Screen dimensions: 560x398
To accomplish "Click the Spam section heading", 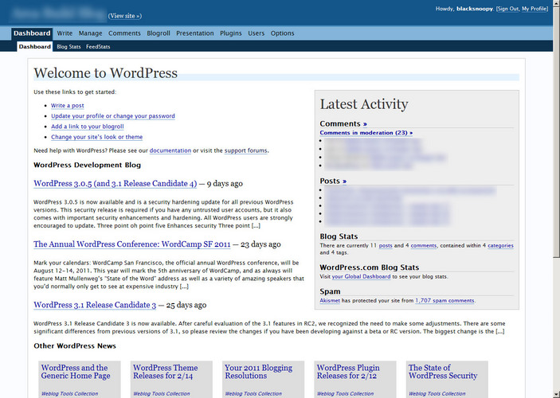I will click(x=330, y=291).
